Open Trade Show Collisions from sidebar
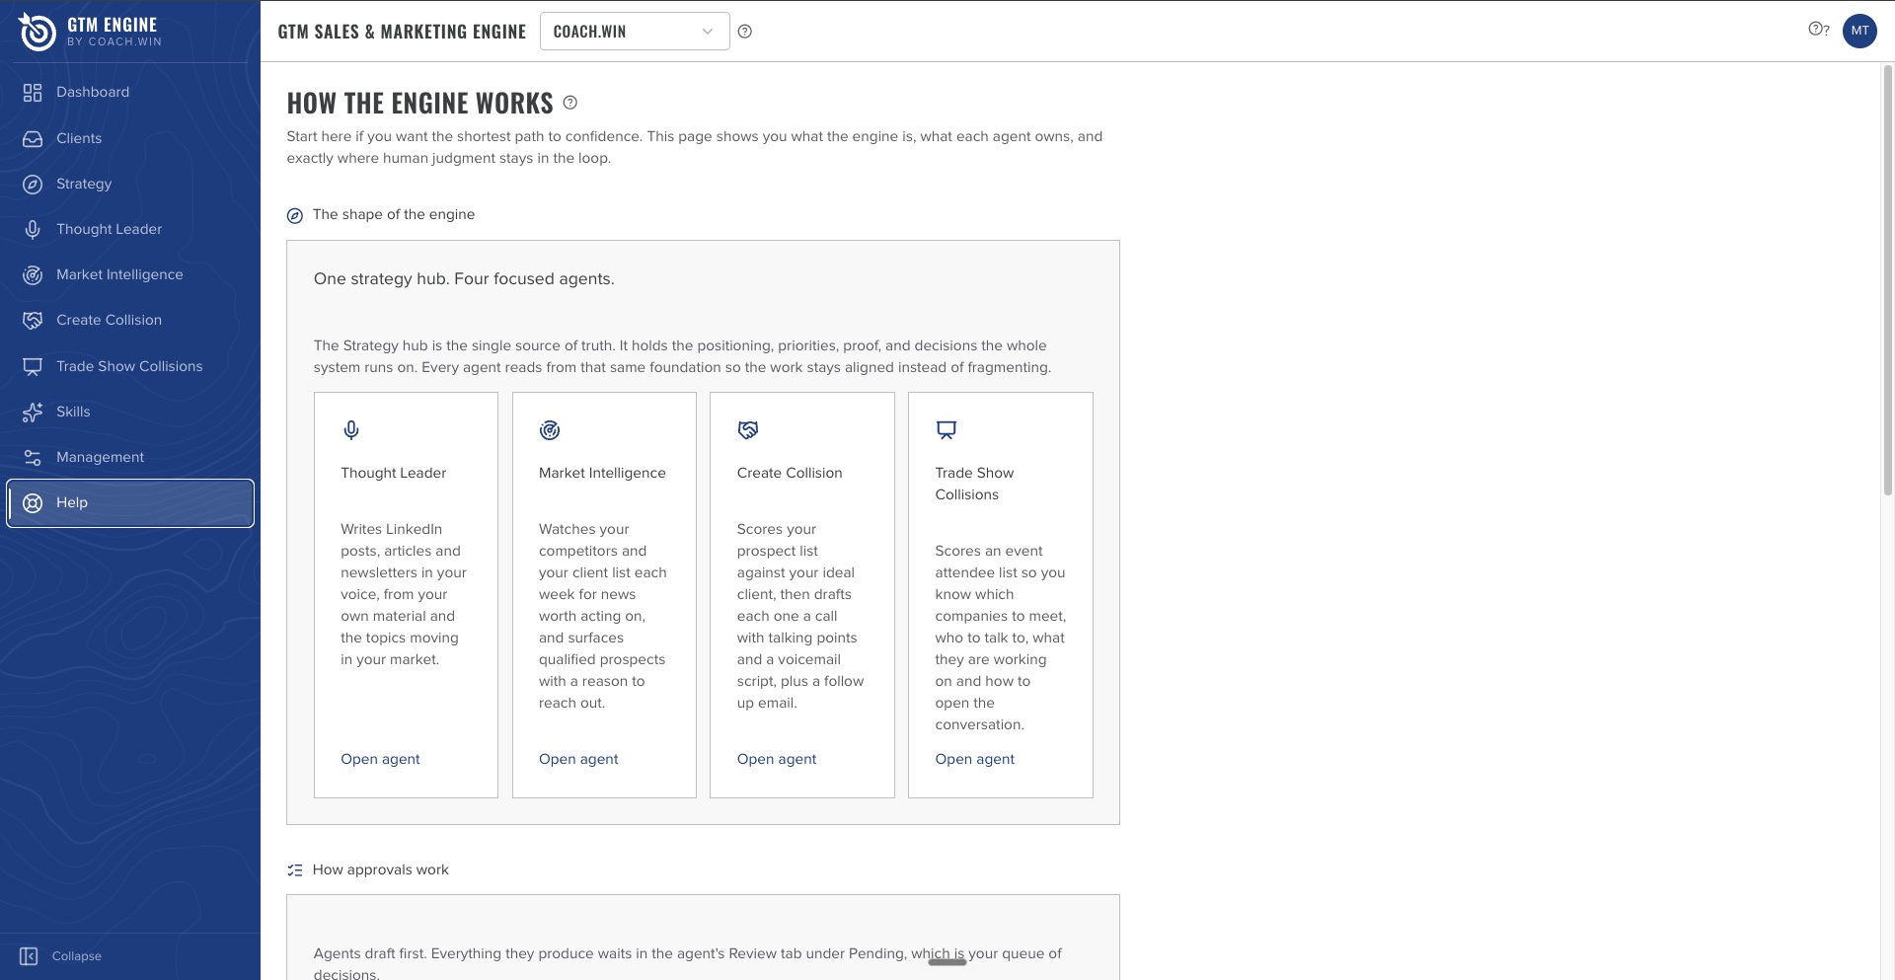Viewport: 1895px width, 980px height. click(130, 367)
